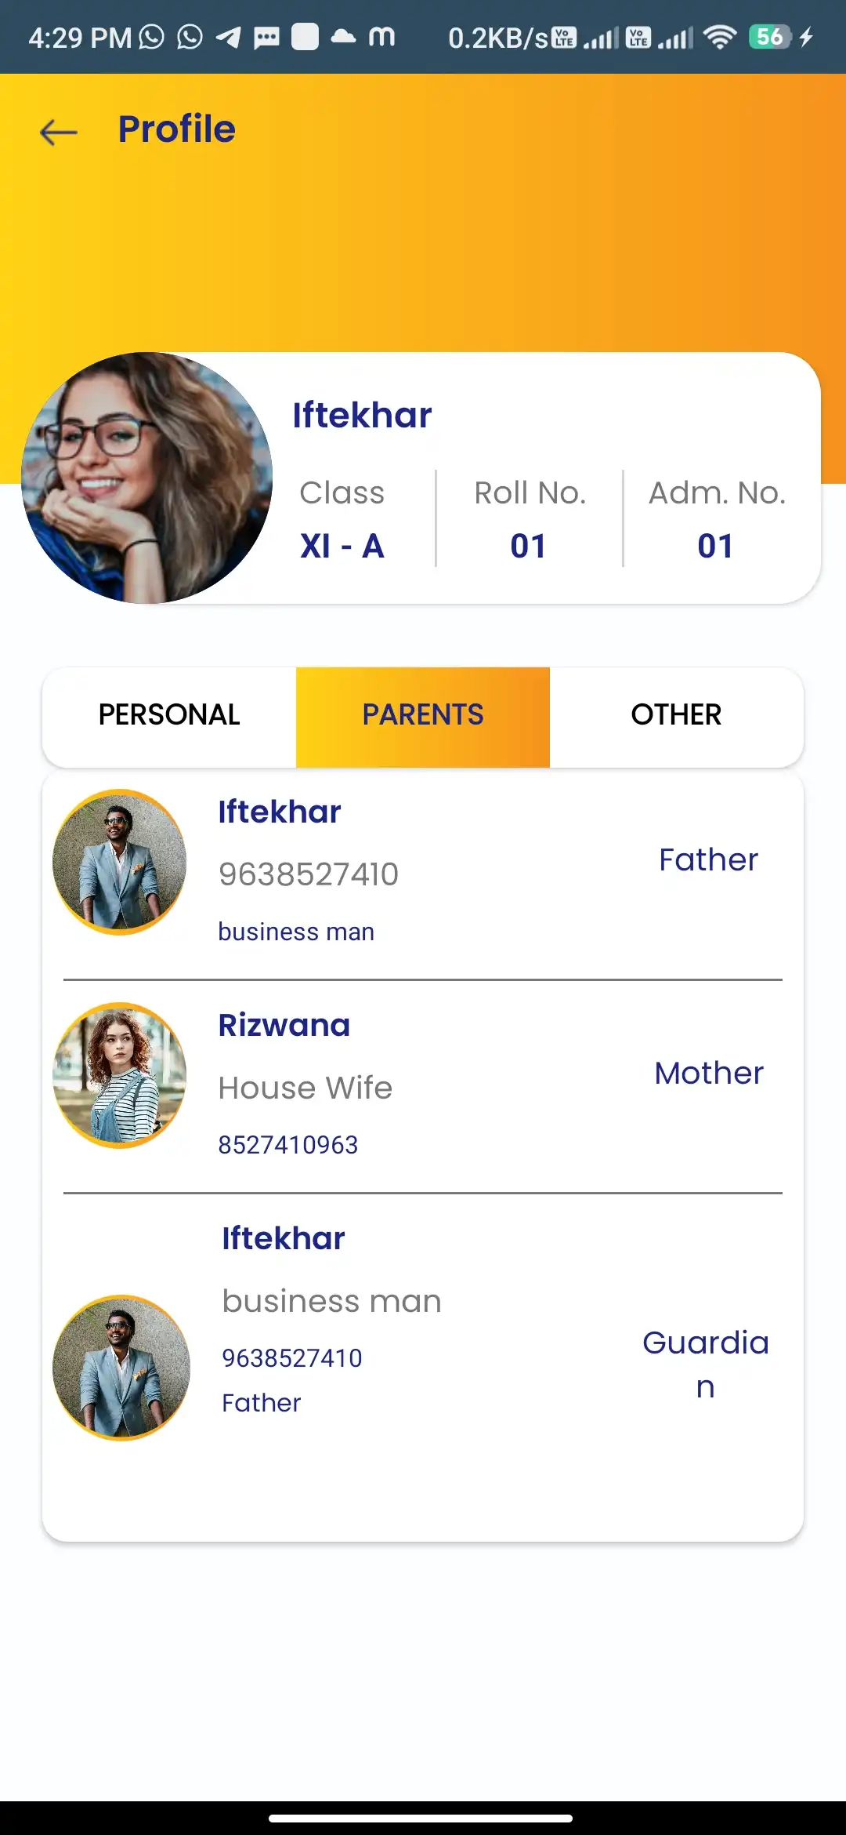Click the student name Iftekhar
Image resolution: width=846 pixels, height=1835 pixels.
[x=362, y=414]
